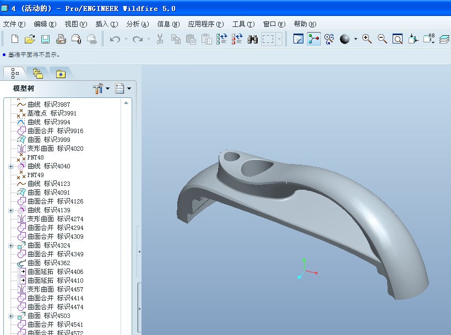This screenshot has width=451, height=335.
Task: Expand the 曲面 标识4503 tree node
Action: point(10,316)
